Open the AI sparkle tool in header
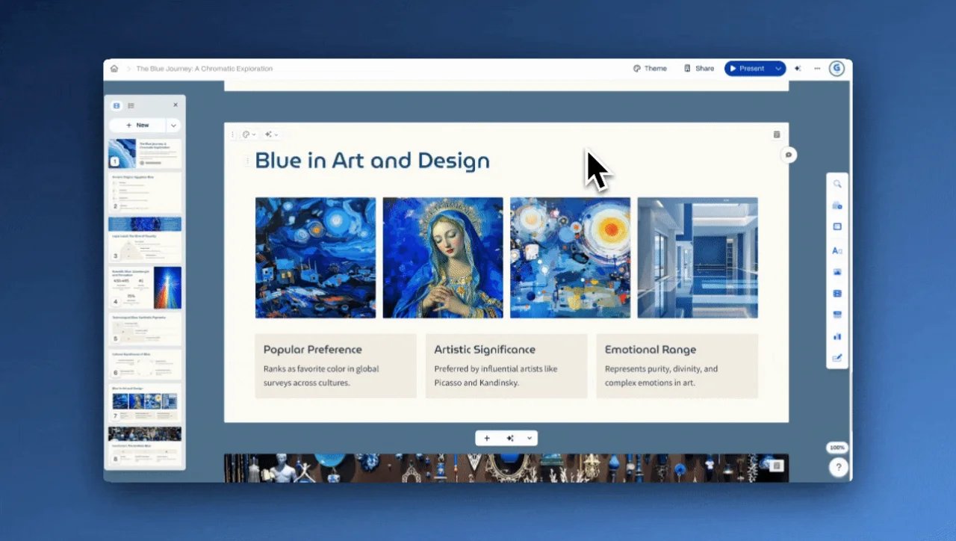Viewport: 956px width, 541px height. 798,69
